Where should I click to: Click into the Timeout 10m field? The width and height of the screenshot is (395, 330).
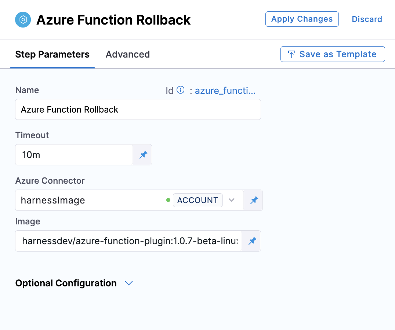click(x=73, y=155)
